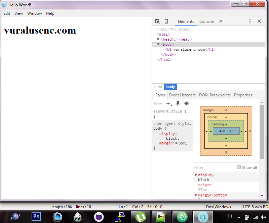The image size is (269, 223).
Task: Open Notepad++ from the taskbar
Action: pos(161,217)
